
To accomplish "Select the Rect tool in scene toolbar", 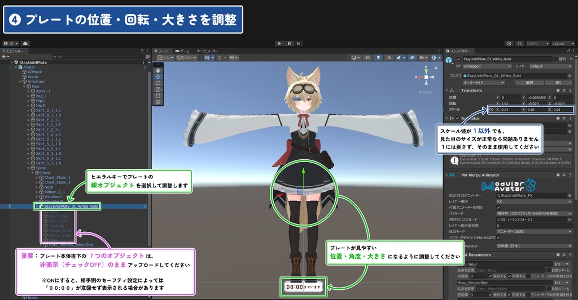I will (x=158, y=96).
